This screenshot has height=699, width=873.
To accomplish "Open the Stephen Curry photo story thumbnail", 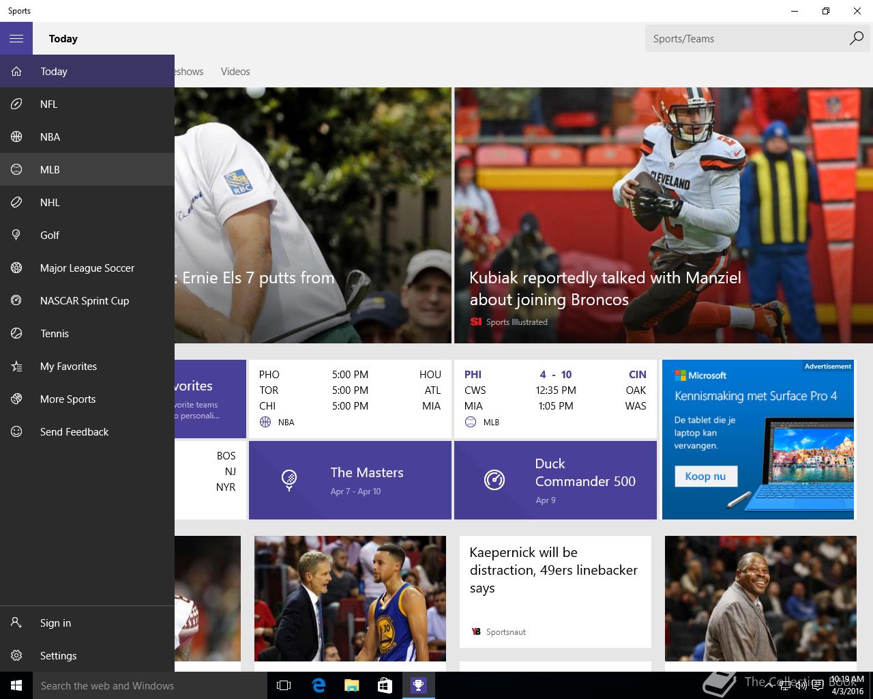I will tap(350, 598).
